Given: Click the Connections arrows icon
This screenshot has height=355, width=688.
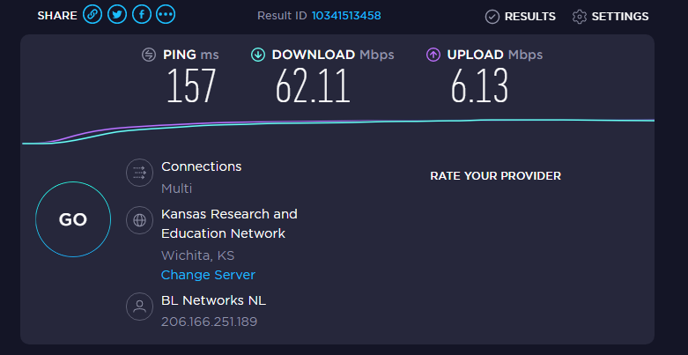Looking at the screenshot, I should (x=139, y=173).
